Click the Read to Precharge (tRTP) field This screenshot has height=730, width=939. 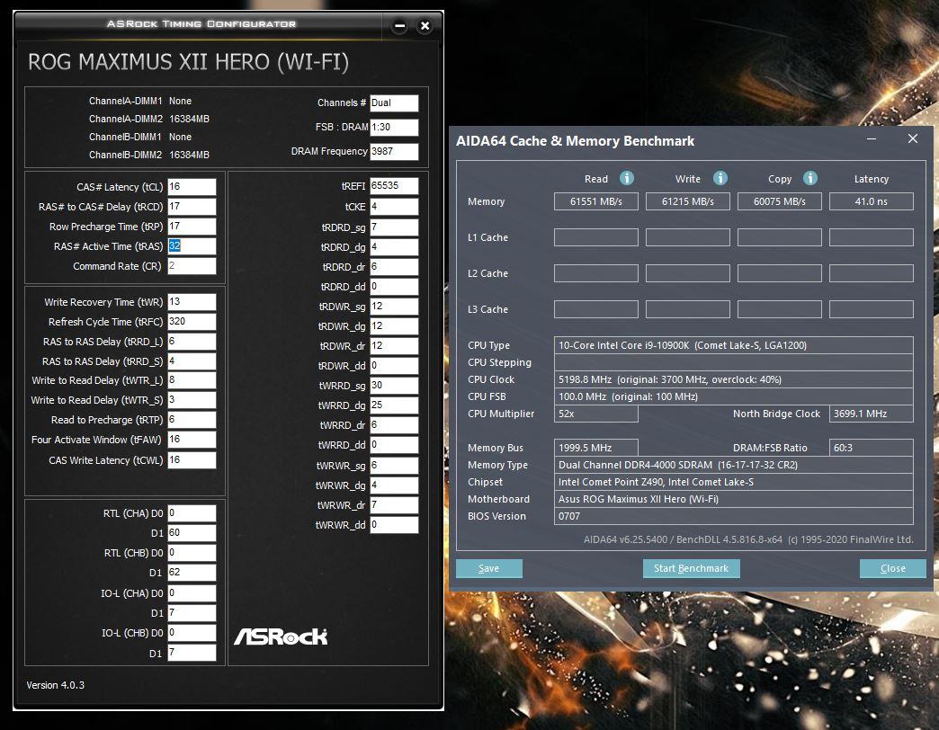192,420
